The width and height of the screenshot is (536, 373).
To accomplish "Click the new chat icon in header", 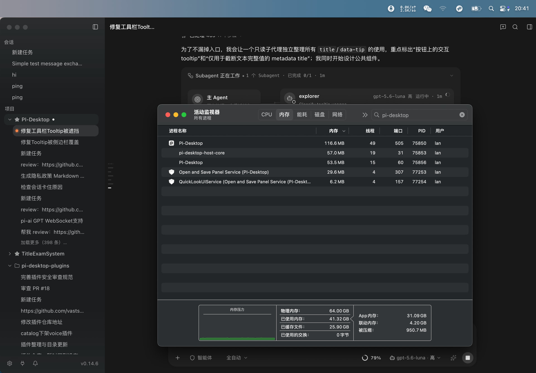I will coord(503,27).
